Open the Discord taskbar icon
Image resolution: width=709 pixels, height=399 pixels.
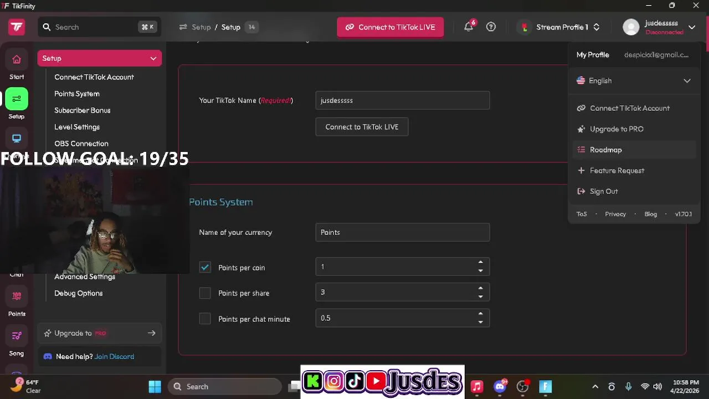point(500,386)
